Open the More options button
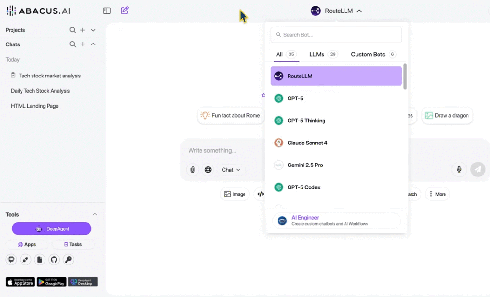 coord(437,194)
